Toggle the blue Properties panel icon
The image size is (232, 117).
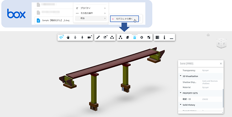tap(134, 37)
